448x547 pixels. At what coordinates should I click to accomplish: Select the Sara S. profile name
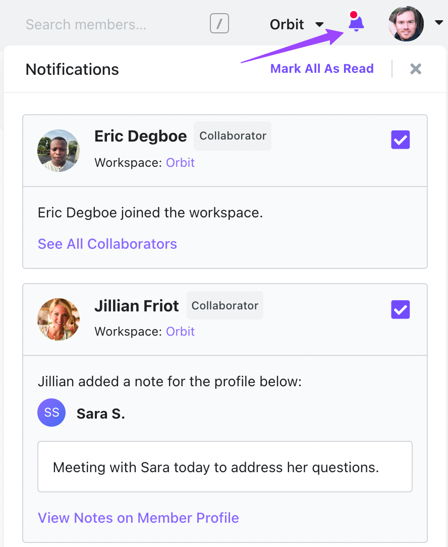tap(100, 414)
